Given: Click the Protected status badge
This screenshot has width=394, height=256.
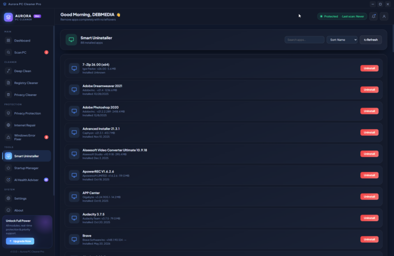Looking at the screenshot, I should [x=342, y=16].
